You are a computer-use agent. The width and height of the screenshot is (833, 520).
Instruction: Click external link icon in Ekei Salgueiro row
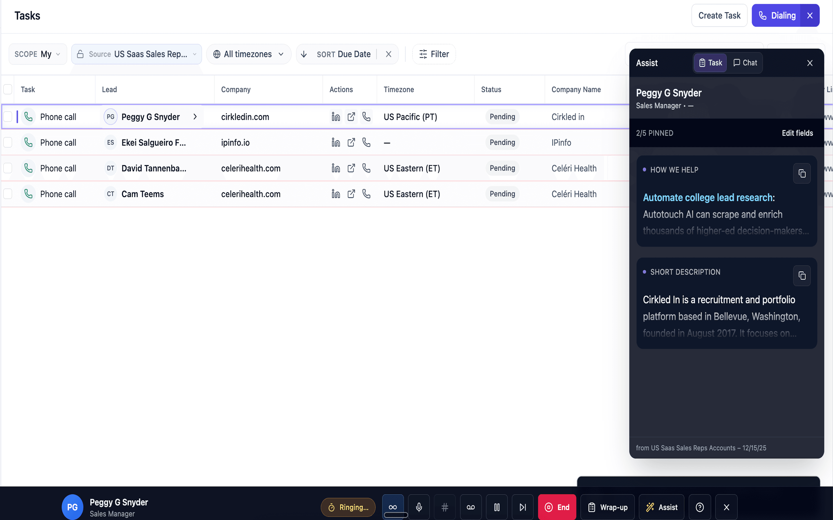[351, 142]
